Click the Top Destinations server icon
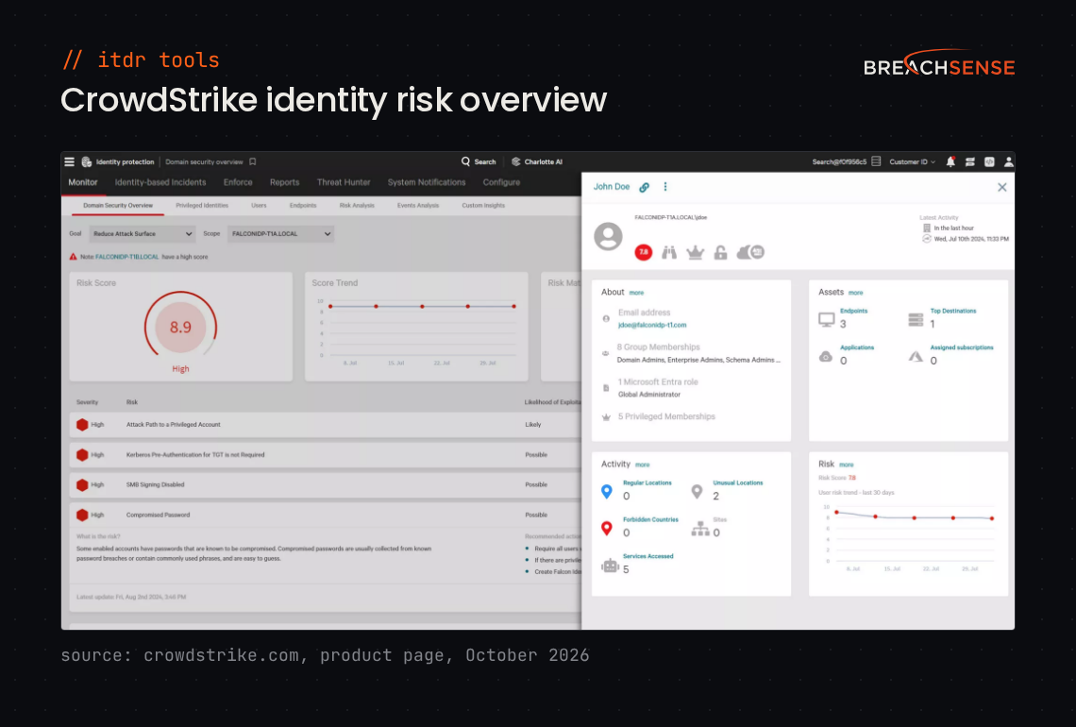Screen dimensions: 1076x727 point(916,320)
